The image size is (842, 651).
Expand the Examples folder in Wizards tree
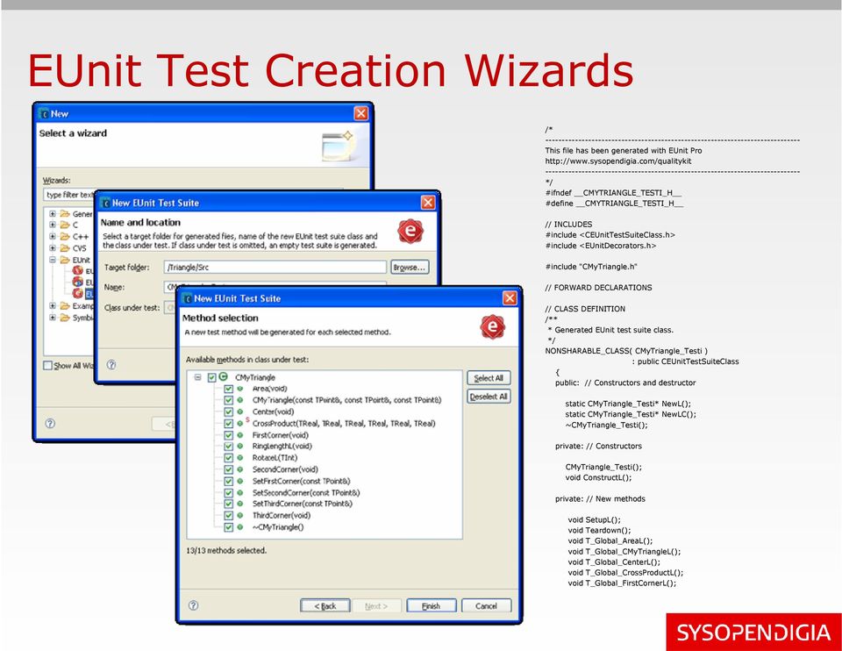(x=52, y=305)
